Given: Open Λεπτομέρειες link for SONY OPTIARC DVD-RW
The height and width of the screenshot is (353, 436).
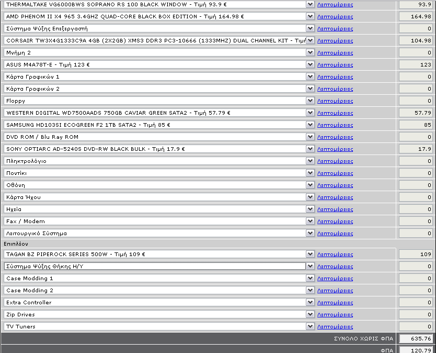Looking at the screenshot, I should click(x=335, y=149).
